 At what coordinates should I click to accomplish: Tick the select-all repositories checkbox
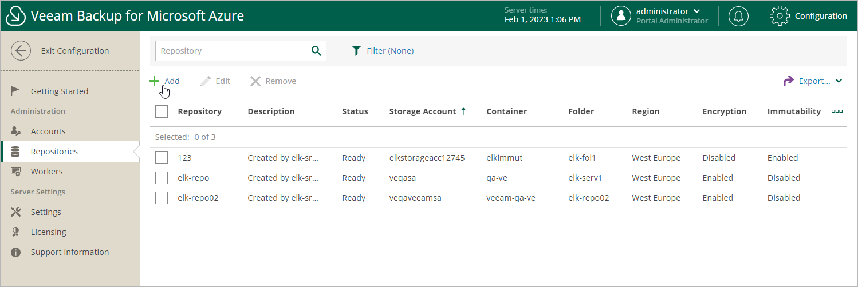pos(162,111)
